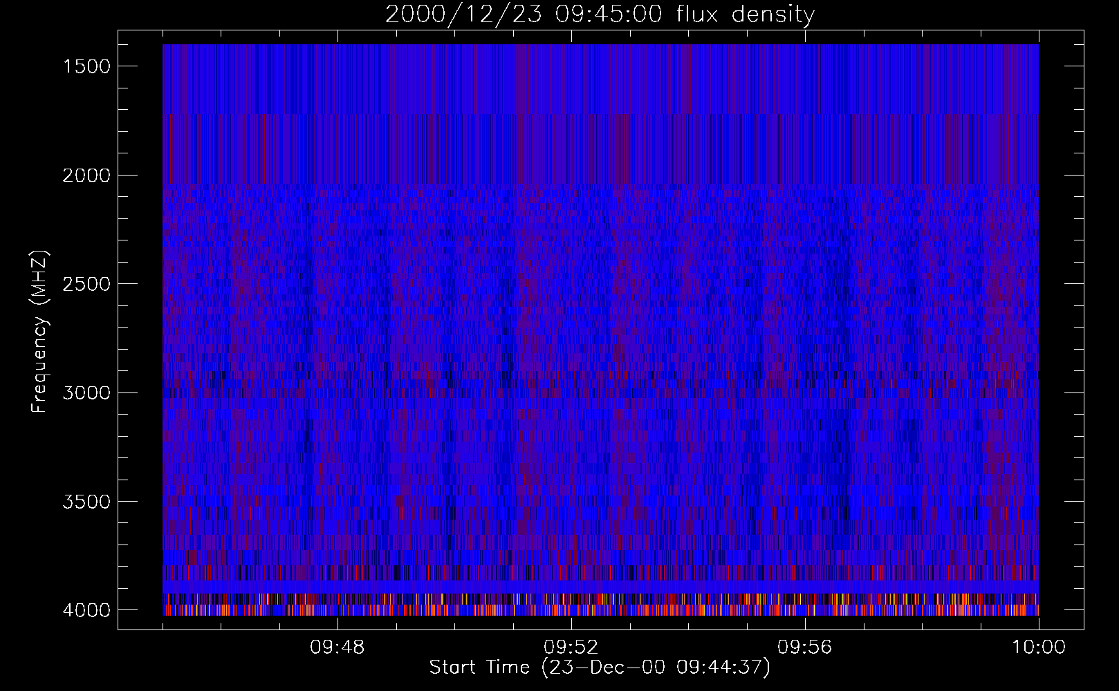Click the 2000 frequency tick label
The height and width of the screenshot is (691, 1119).
point(86,176)
